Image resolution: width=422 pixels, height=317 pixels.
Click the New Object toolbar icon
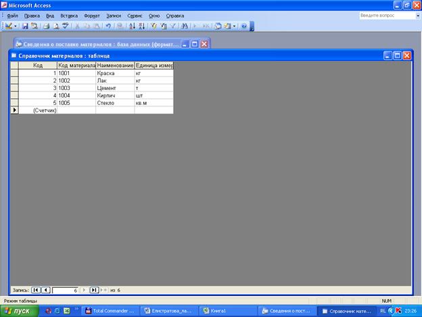(227, 26)
